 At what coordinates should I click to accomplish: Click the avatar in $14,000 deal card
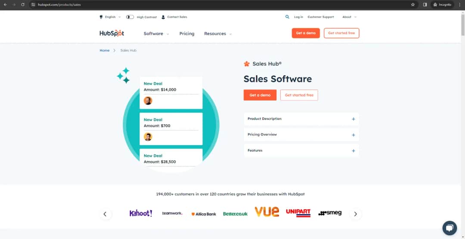148,100
